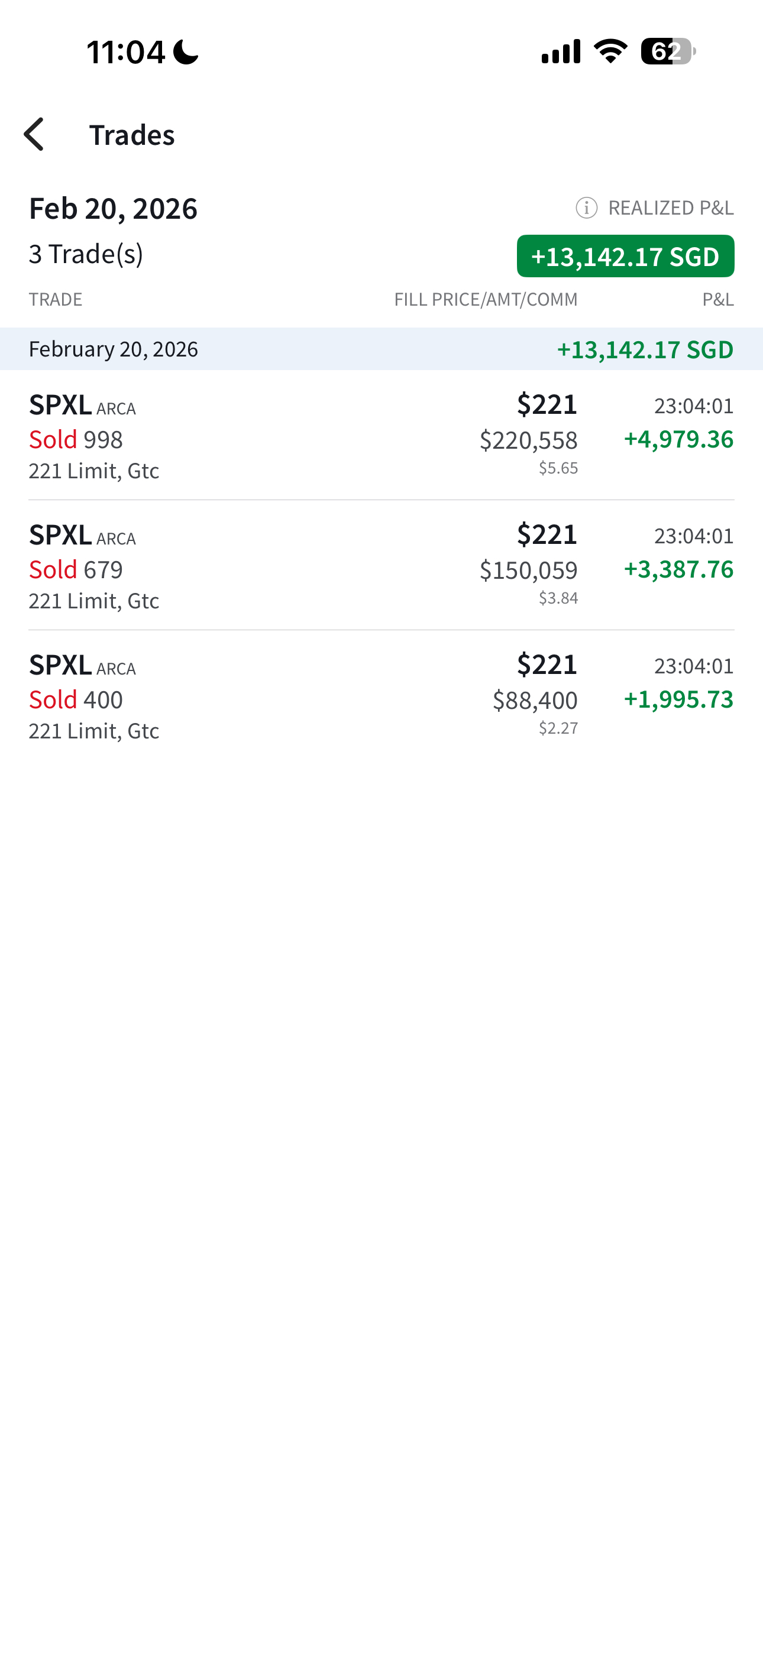Tap the REALIZED P&L label

(x=671, y=208)
